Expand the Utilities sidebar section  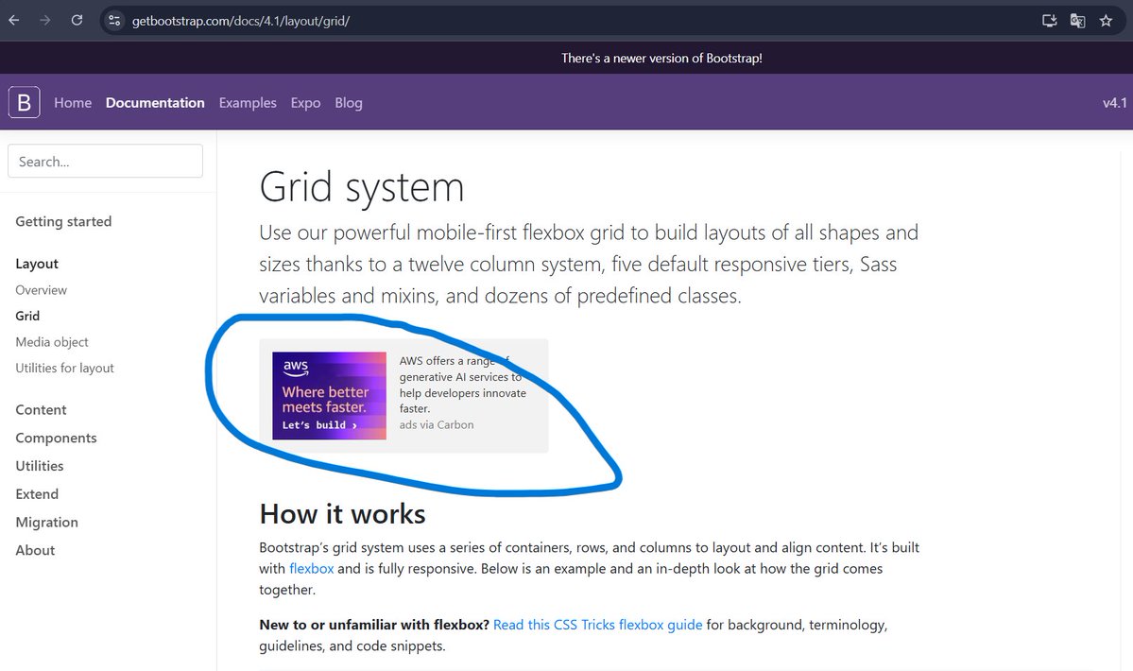pyautogui.click(x=40, y=466)
